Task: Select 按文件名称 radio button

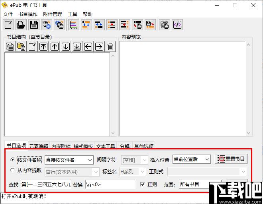Action: 12,159
